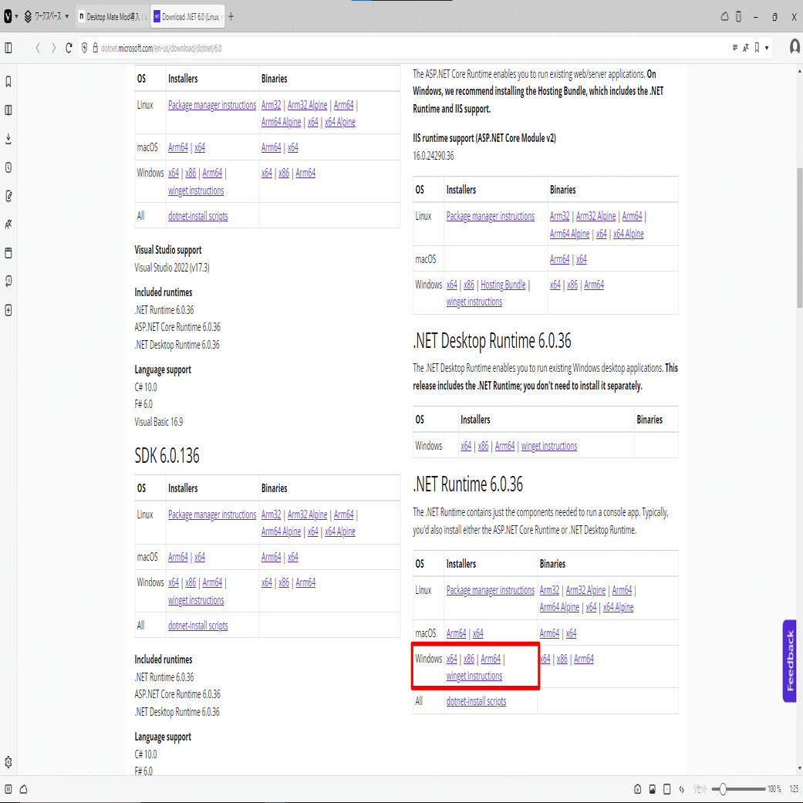Screen dimensions: 803x803
Task: Toggle panel visibility in status bar
Action: 8,789
